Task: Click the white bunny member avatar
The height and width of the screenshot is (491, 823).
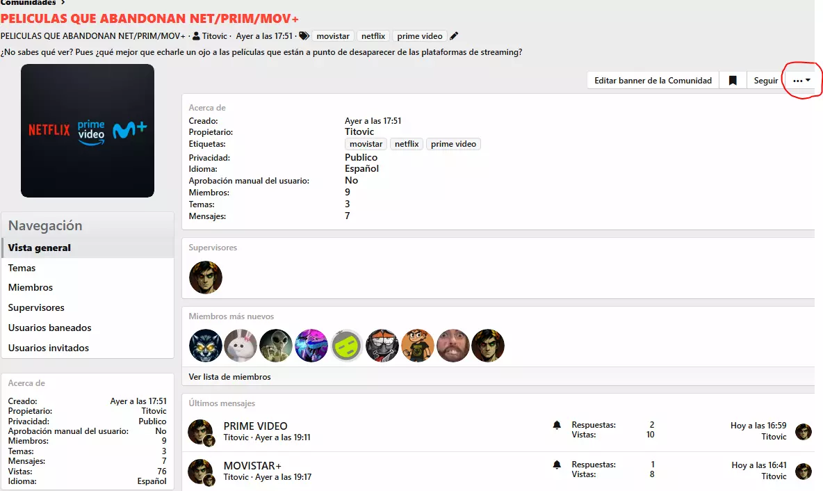Action: click(x=241, y=346)
